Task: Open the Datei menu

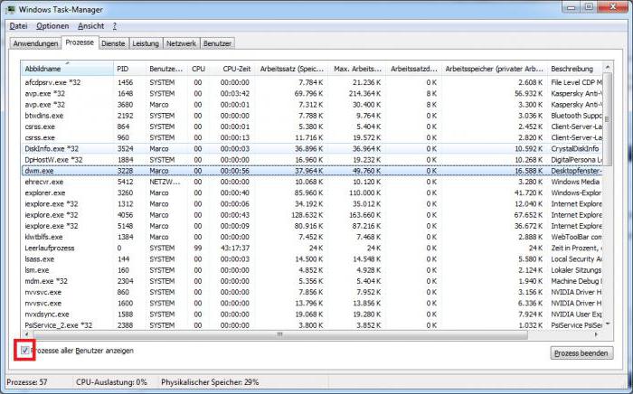Action: click(18, 26)
